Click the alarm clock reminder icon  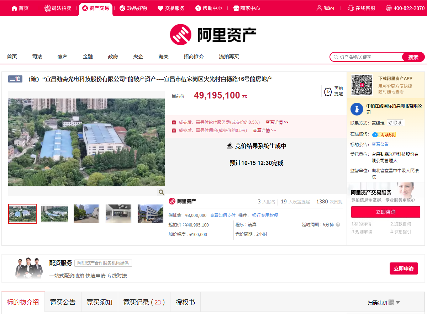pyautogui.click(x=328, y=92)
